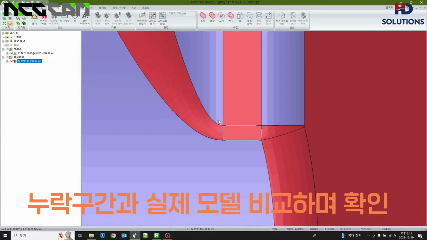
Task: Uncheck 편집한 Triangulated 서피스 40 checkbox
Action: 11,53
